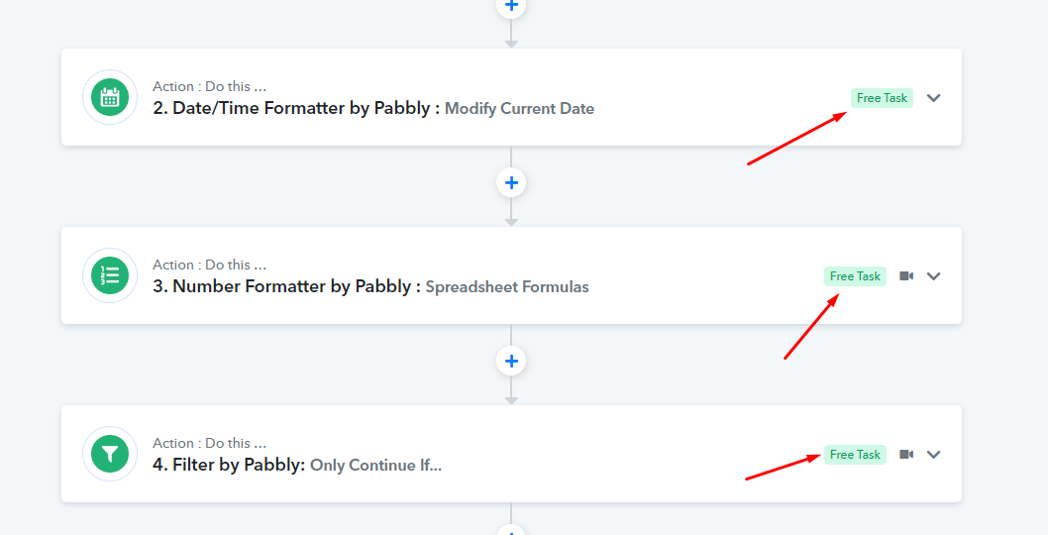1048x535 pixels.
Task: Expand the Filter by Pabbly step chevron
Action: pyautogui.click(x=934, y=455)
